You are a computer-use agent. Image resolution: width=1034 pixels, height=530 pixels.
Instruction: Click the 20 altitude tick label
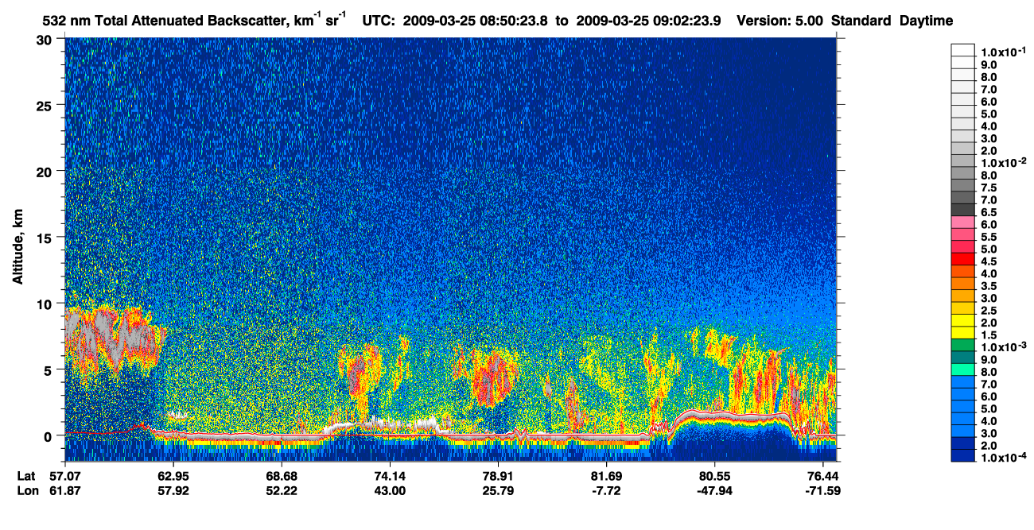(x=46, y=172)
